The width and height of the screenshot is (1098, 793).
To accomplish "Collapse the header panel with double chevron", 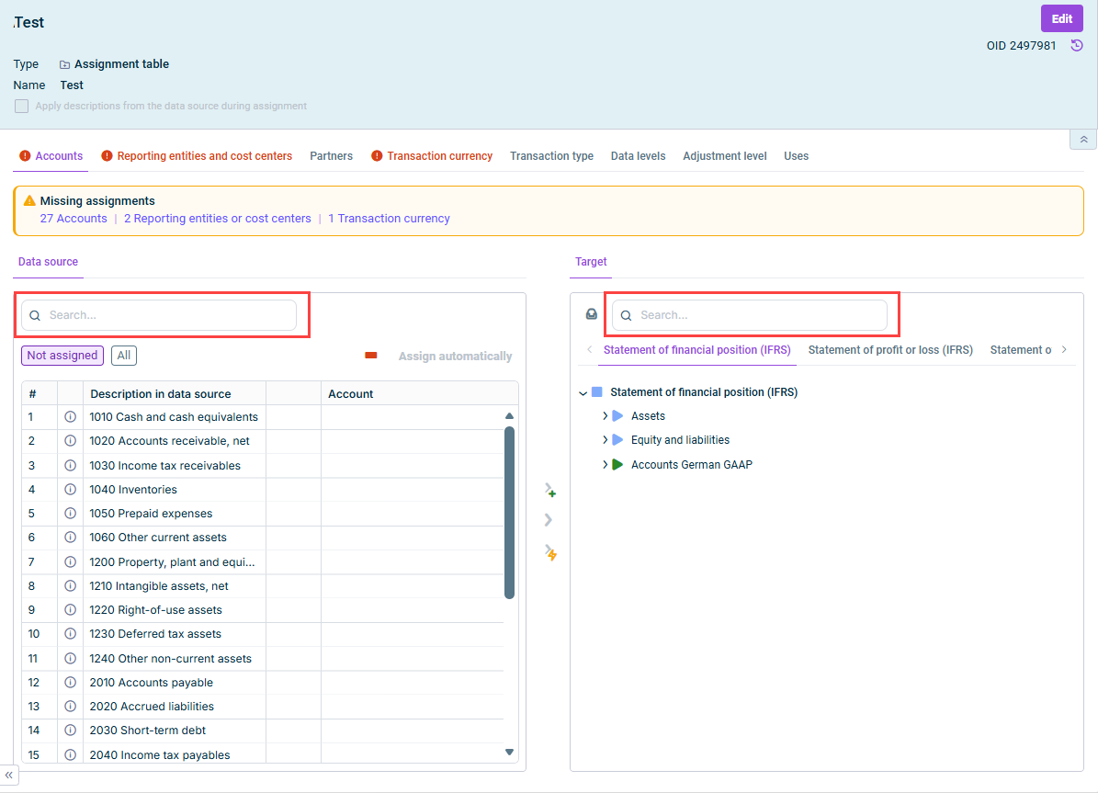I will pyautogui.click(x=1083, y=140).
